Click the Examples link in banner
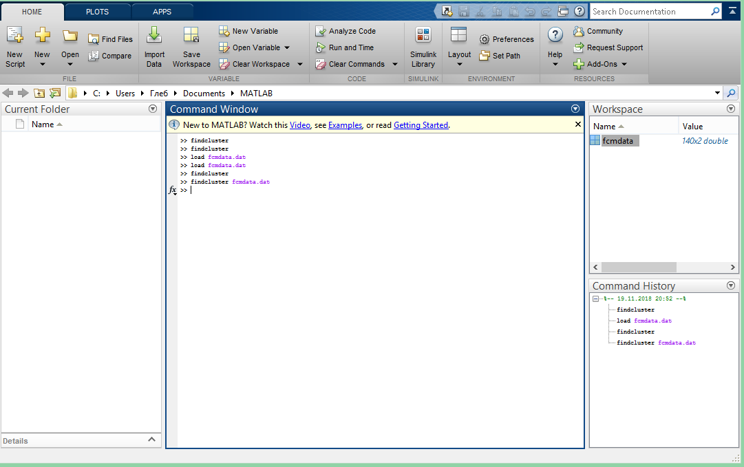This screenshot has height=467, width=744. pos(345,125)
